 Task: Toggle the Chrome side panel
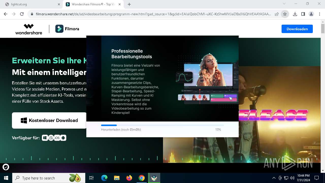coord(303,14)
